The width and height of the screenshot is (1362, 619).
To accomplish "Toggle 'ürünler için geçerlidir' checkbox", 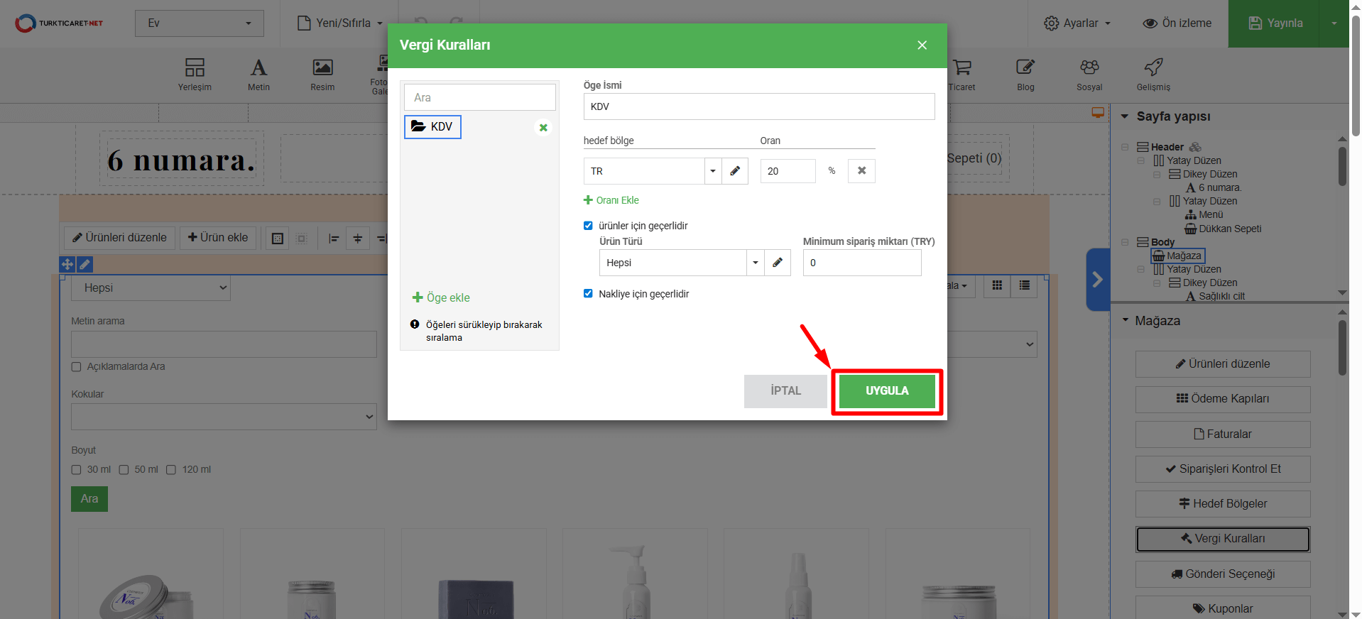I will click(x=588, y=226).
